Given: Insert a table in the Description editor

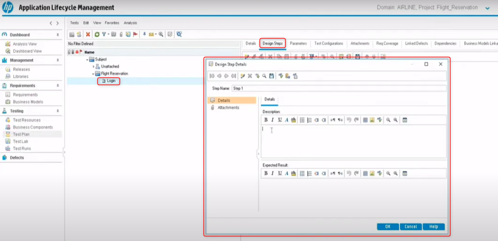Looking at the screenshot, I should point(365,120).
